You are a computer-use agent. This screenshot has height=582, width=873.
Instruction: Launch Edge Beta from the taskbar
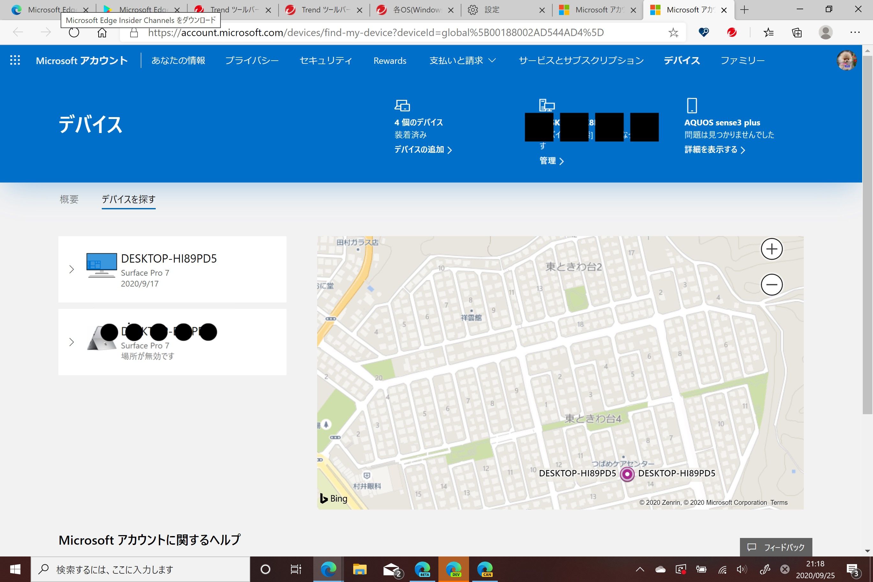pyautogui.click(x=422, y=569)
